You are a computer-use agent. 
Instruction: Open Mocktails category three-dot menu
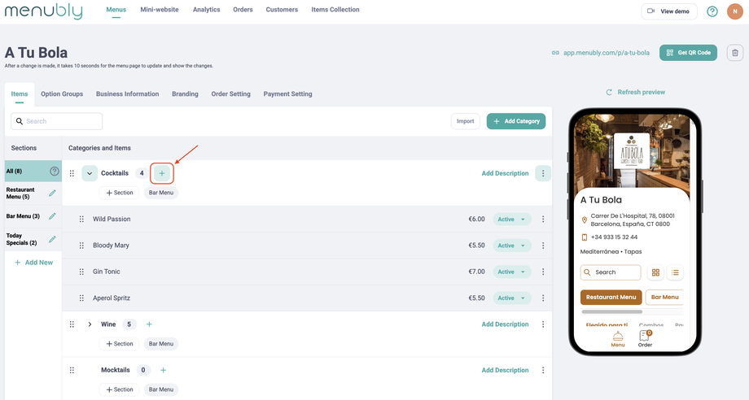point(543,370)
